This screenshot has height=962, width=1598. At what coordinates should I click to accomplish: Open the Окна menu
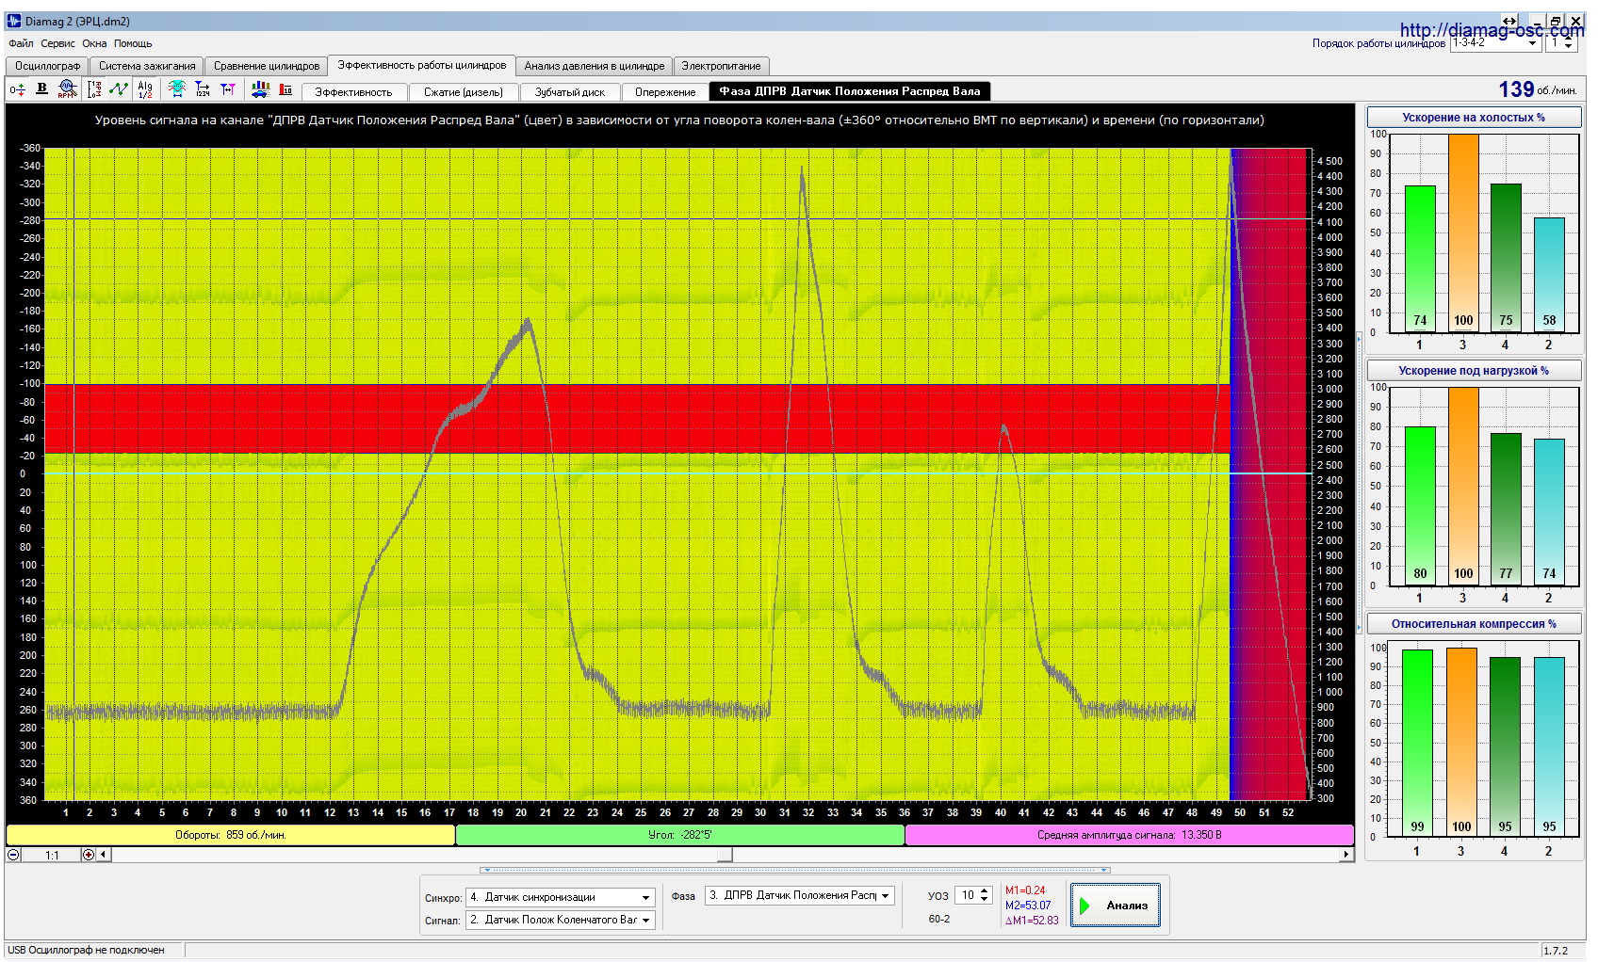pyautogui.click(x=94, y=43)
